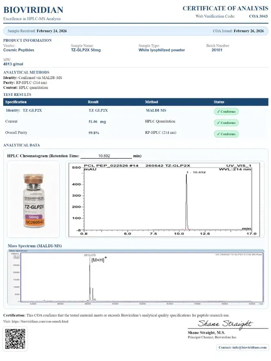Click the Contact info@bioviridians.com button

[x=243, y=348]
